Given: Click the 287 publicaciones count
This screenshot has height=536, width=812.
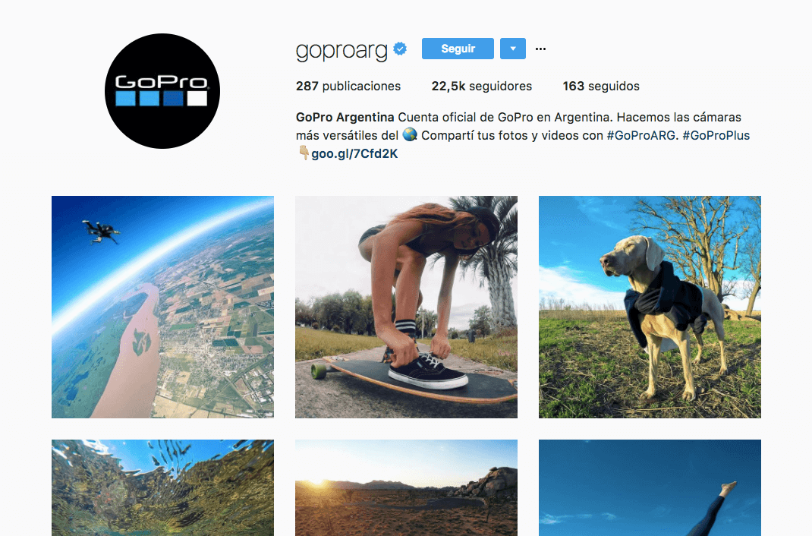Looking at the screenshot, I should [x=348, y=86].
